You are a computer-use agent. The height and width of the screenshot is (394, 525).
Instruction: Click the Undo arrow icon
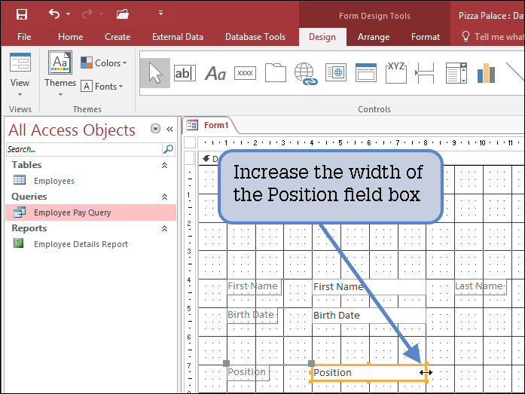point(54,14)
